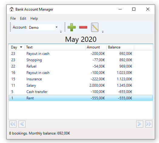159x143 pixels.
Task: Click the Amount column header
Action: pyautogui.click(x=96, y=47)
